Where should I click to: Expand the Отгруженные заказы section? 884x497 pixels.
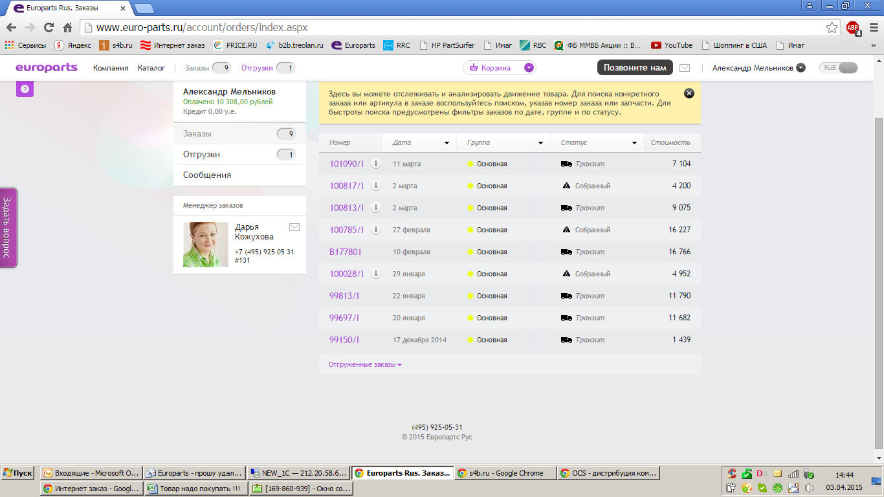pyautogui.click(x=365, y=365)
